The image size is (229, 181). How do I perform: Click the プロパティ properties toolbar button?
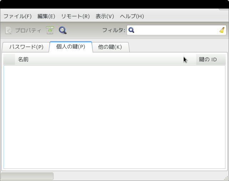[24, 30]
